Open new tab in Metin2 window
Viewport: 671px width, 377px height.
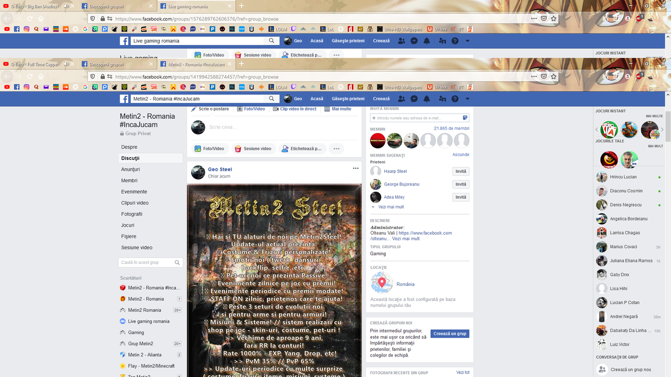(241, 64)
